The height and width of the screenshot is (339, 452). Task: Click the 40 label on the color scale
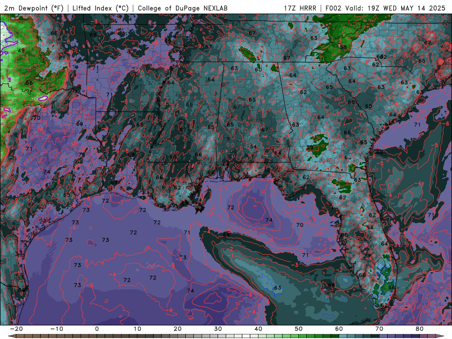(258, 329)
